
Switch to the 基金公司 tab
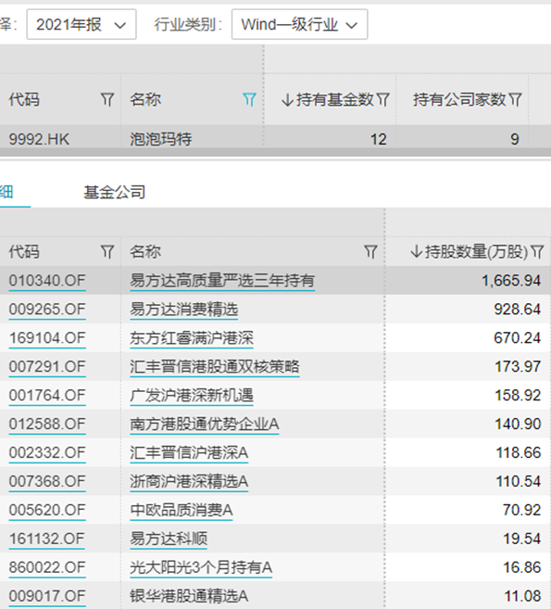pyautogui.click(x=115, y=192)
